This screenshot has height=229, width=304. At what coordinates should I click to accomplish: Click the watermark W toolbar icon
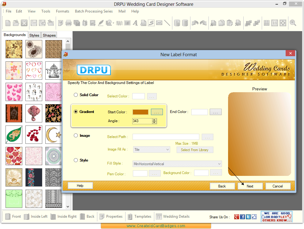click(x=119, y=23)
